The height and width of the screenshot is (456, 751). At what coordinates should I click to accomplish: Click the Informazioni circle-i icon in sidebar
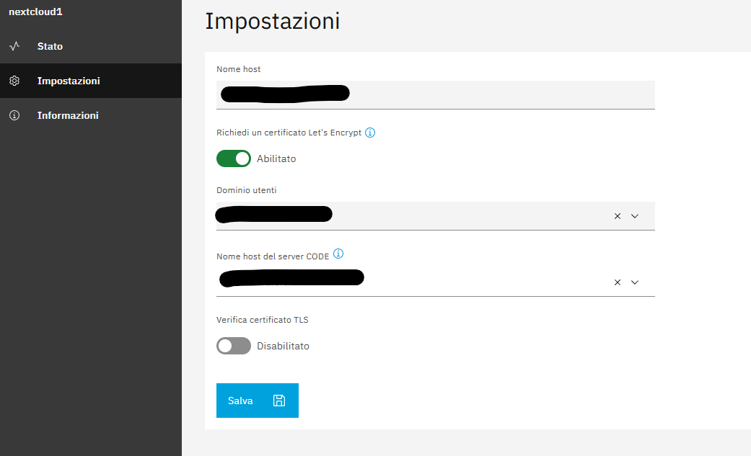pos(14,115)
